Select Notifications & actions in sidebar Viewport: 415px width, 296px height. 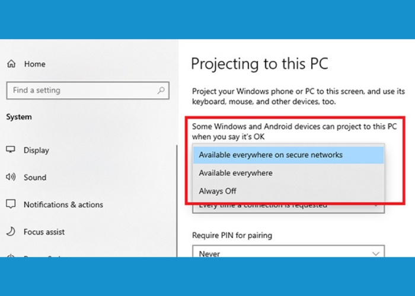pos(63,205)
